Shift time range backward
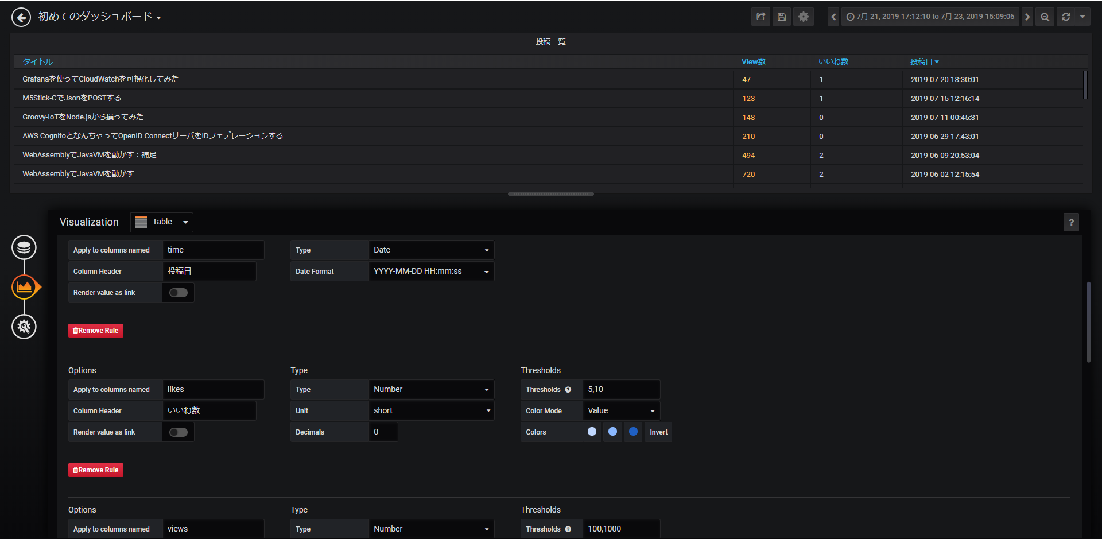The height and width of the screenshot is (539, 1102). click(833, 17)
